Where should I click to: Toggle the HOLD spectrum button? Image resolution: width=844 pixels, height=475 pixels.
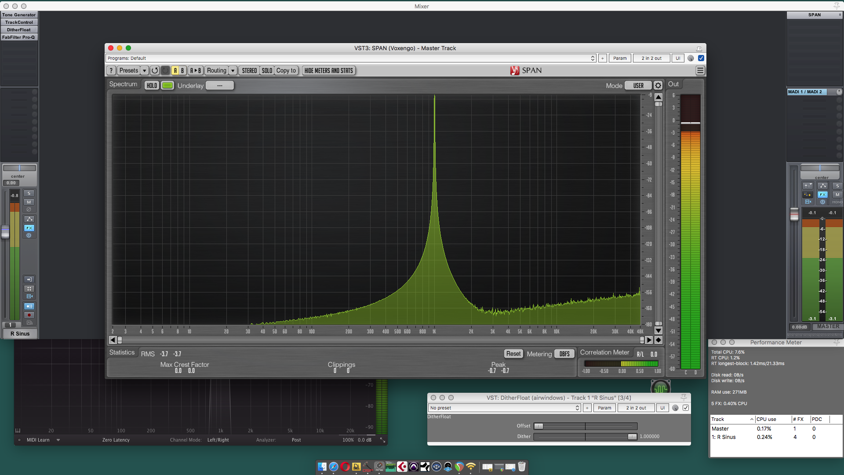(x=152, y=86)
